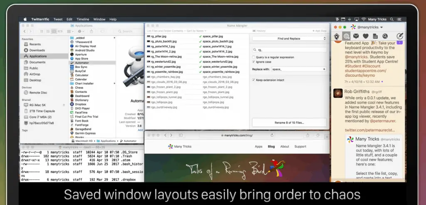Open the Help menu
426x205 pixels.
[113, 19]
